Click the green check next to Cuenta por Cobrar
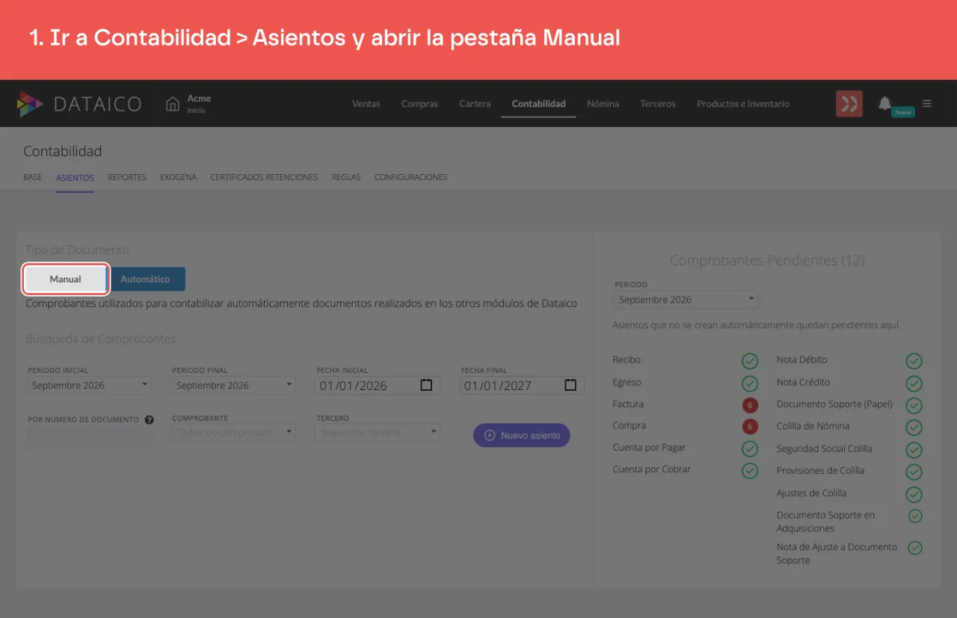This screenshot has width=957, height=618. (750, 471)
